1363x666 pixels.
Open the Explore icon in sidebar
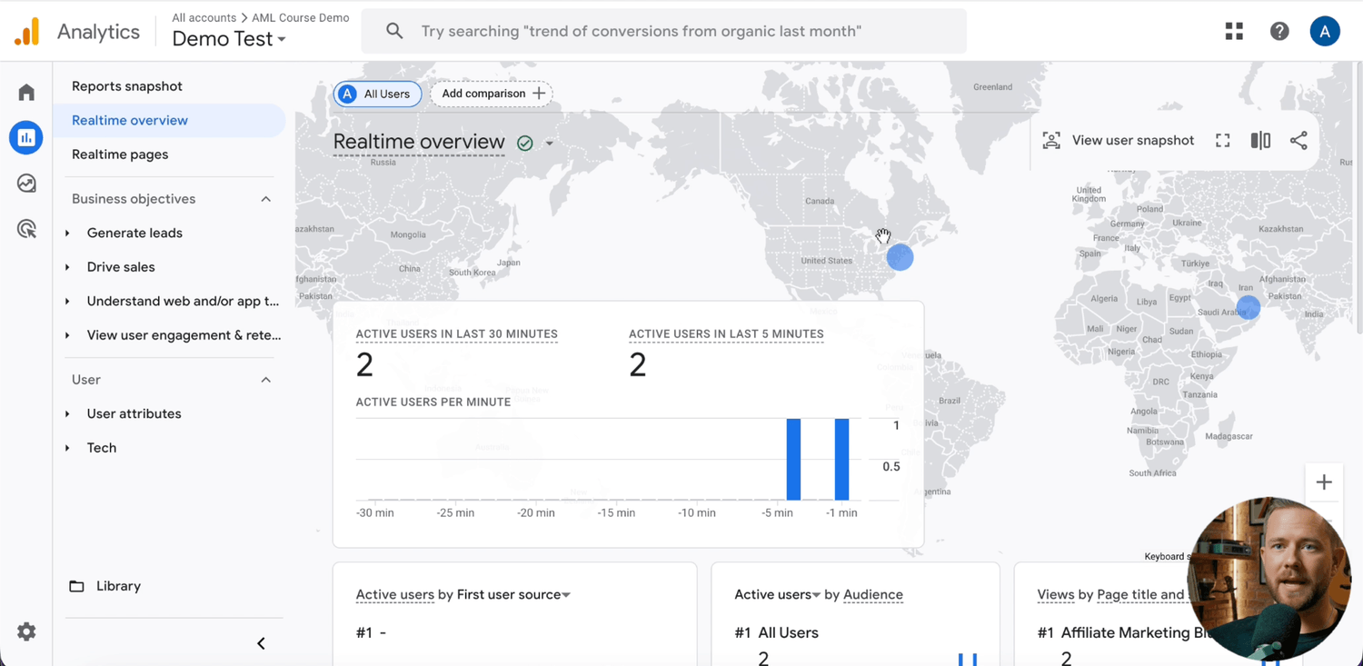click(26, 184)
